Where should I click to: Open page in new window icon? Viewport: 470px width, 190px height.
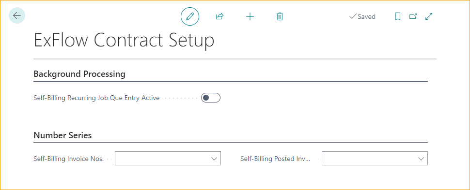pyautogui.click(x=413, y=16)
